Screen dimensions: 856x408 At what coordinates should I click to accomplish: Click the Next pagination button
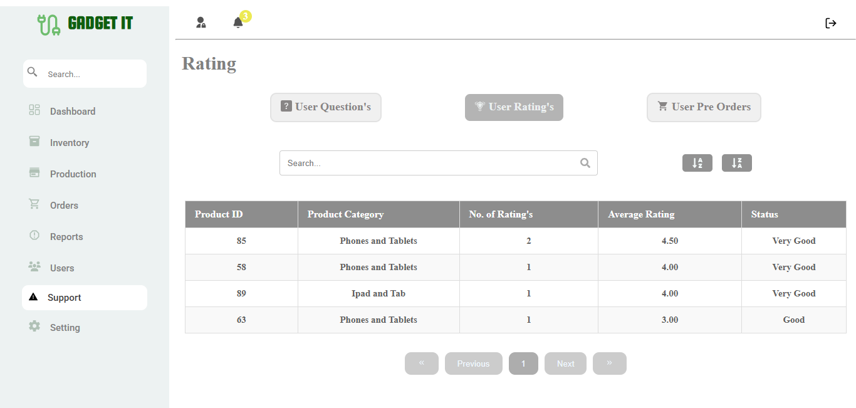(x=565, y=364)
